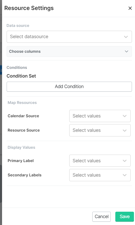Click the Resource Source dropdown chevron

coord(125,130)
